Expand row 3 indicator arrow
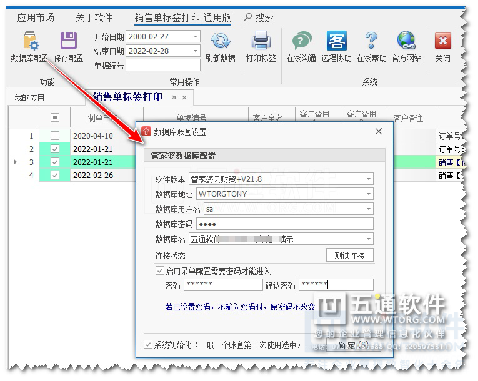The image size is (478, 381). click(15, 162)
